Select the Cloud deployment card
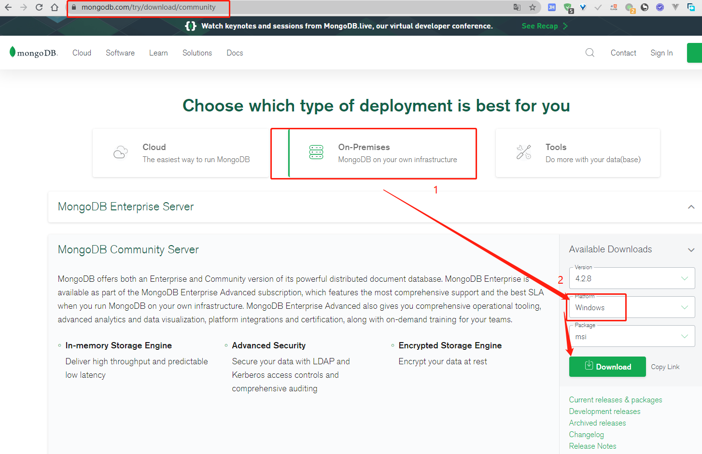The width and height of the screenshot is (702, 454). point(181,153)
